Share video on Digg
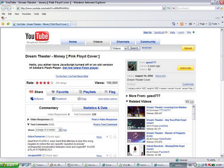Image resolution: width=224 pixels, height=168 pixels. [82, 99]
